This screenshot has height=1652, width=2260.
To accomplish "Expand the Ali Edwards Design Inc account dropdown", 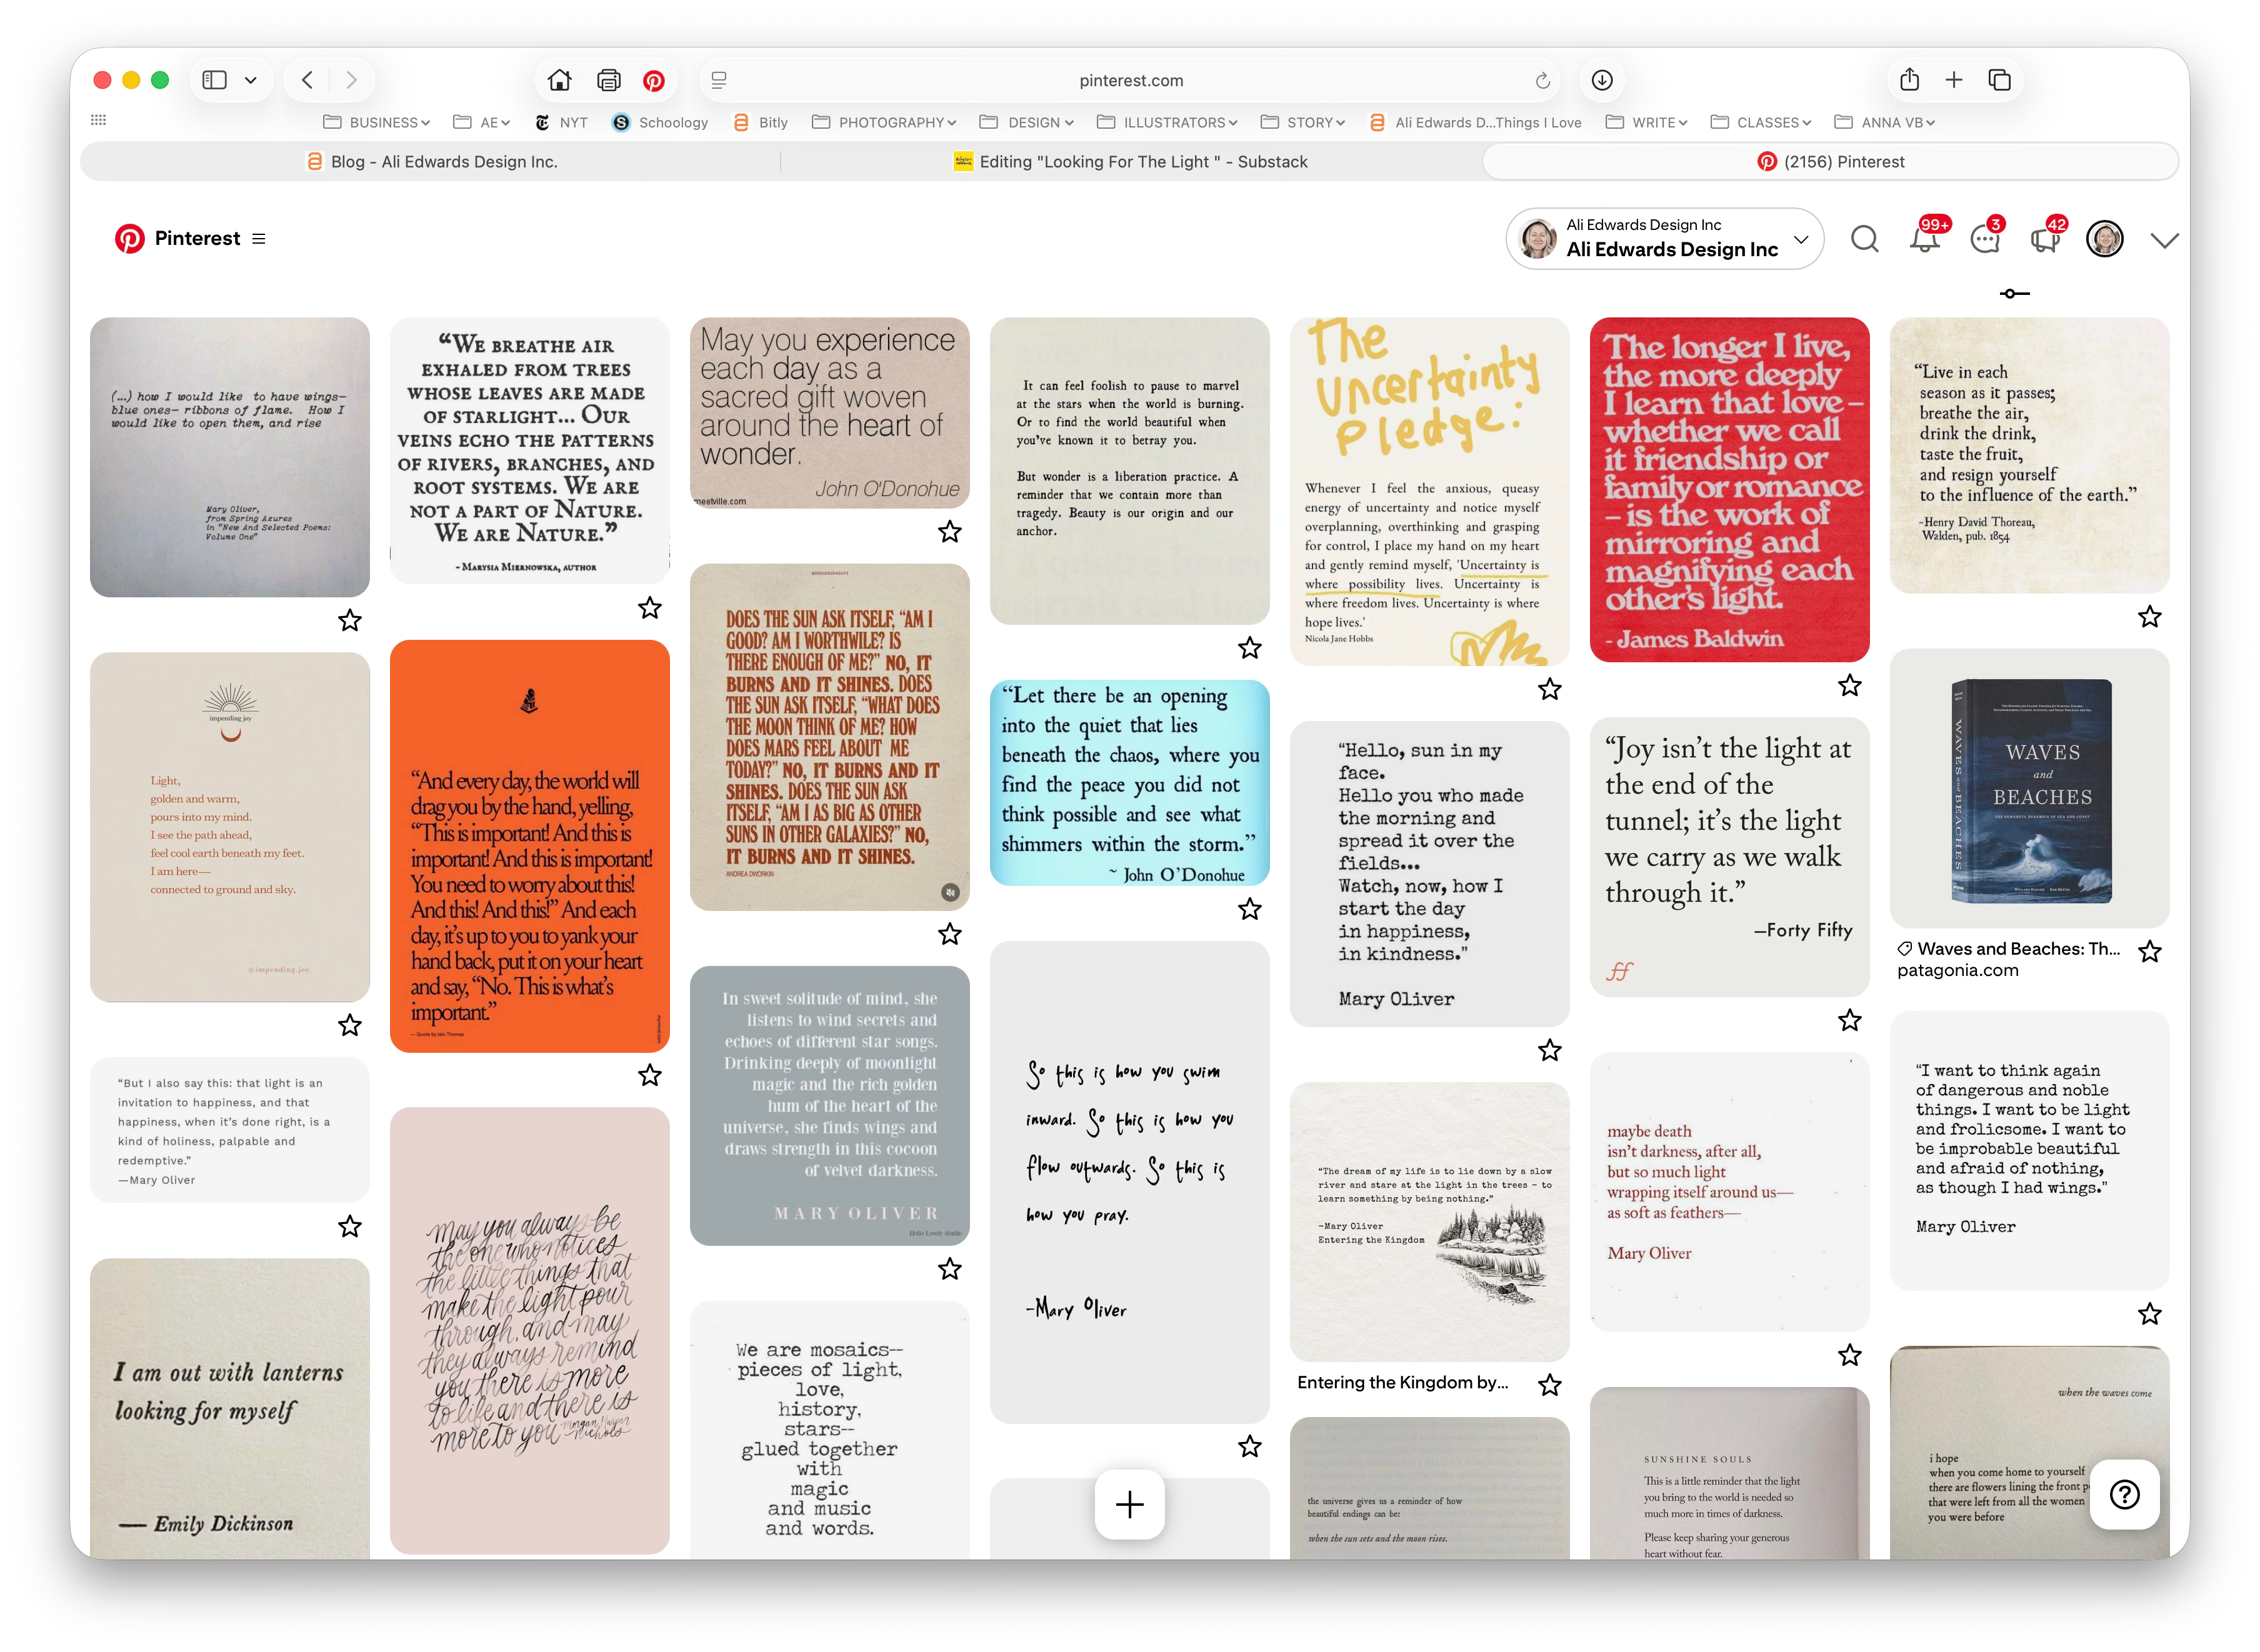I will (x=1801, y=240).
